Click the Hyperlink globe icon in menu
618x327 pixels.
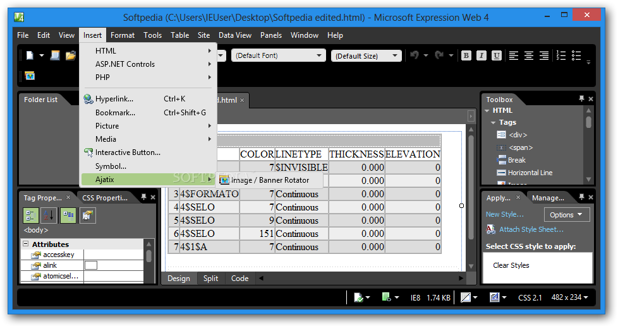(88, 99)
